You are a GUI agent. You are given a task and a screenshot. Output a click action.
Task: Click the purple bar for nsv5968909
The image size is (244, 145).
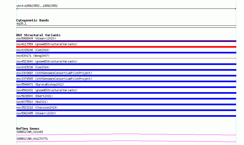pyautogui.click(x=126, y=41)
